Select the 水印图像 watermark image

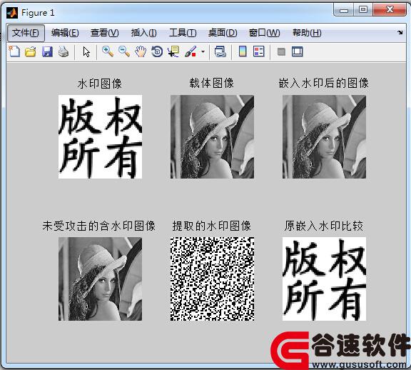(x=100, y=136)
